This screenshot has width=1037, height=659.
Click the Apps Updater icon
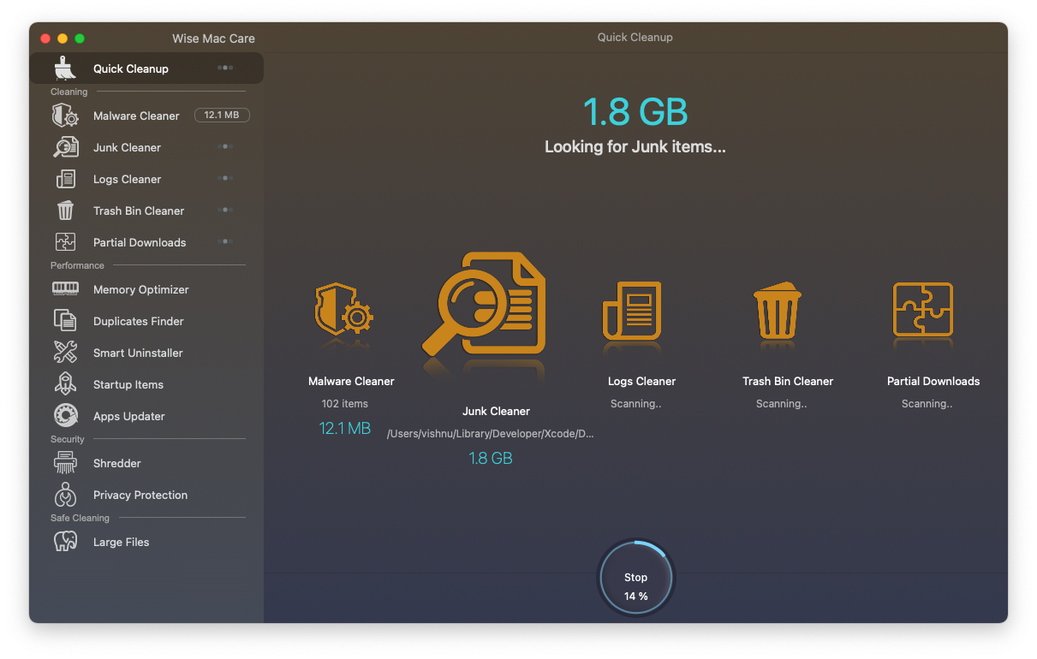point(65,416)
